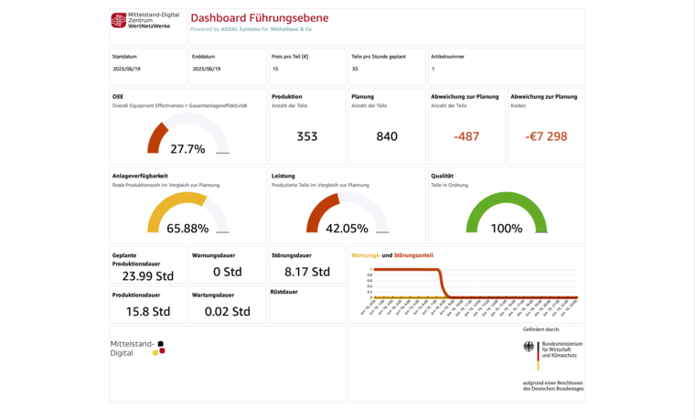695x419 pixels.
Task: Click Warnungsdauer value 0 Std
Action: click(228, 272)
